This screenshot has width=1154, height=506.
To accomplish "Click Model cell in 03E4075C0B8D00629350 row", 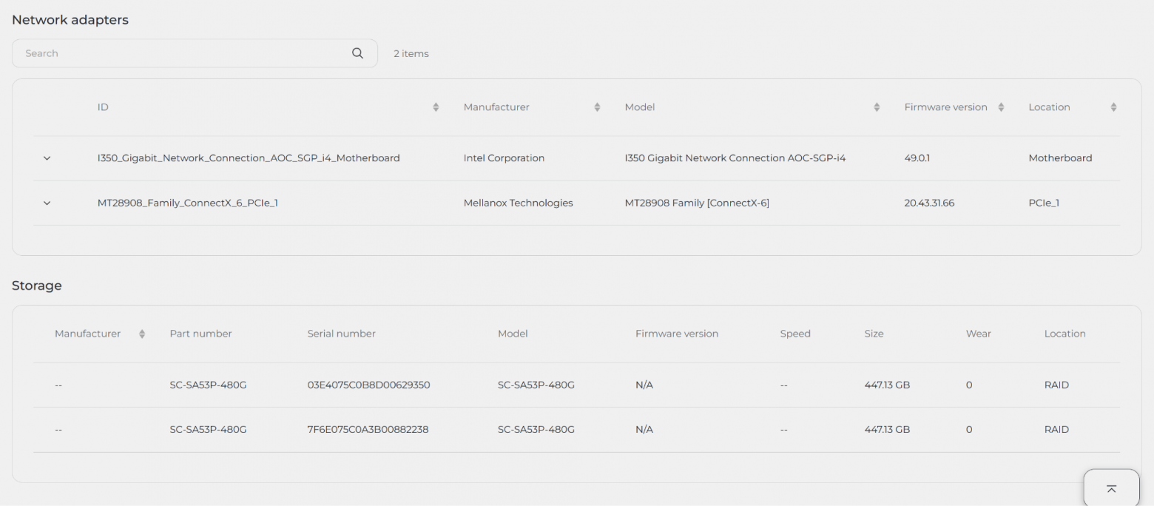I will tap(536, 385).
